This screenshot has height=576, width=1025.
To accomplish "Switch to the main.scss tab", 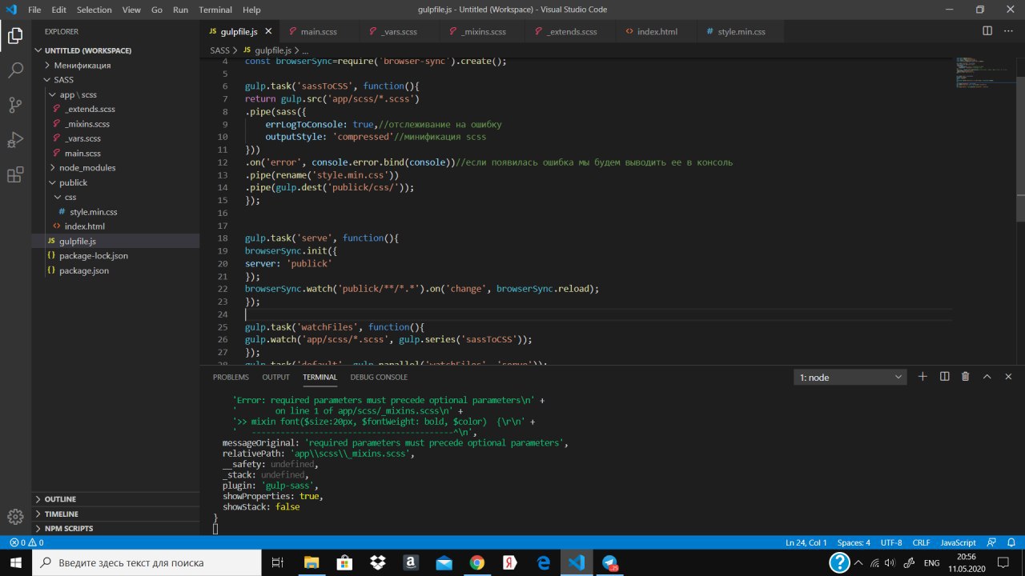I will click(319, 32).
